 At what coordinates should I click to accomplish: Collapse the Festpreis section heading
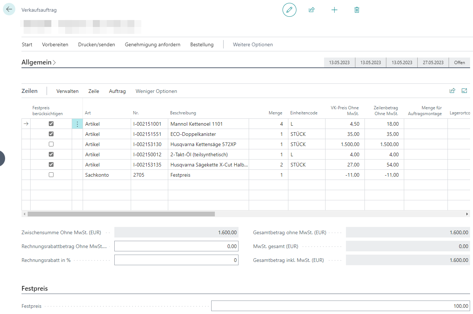point(35,289)
